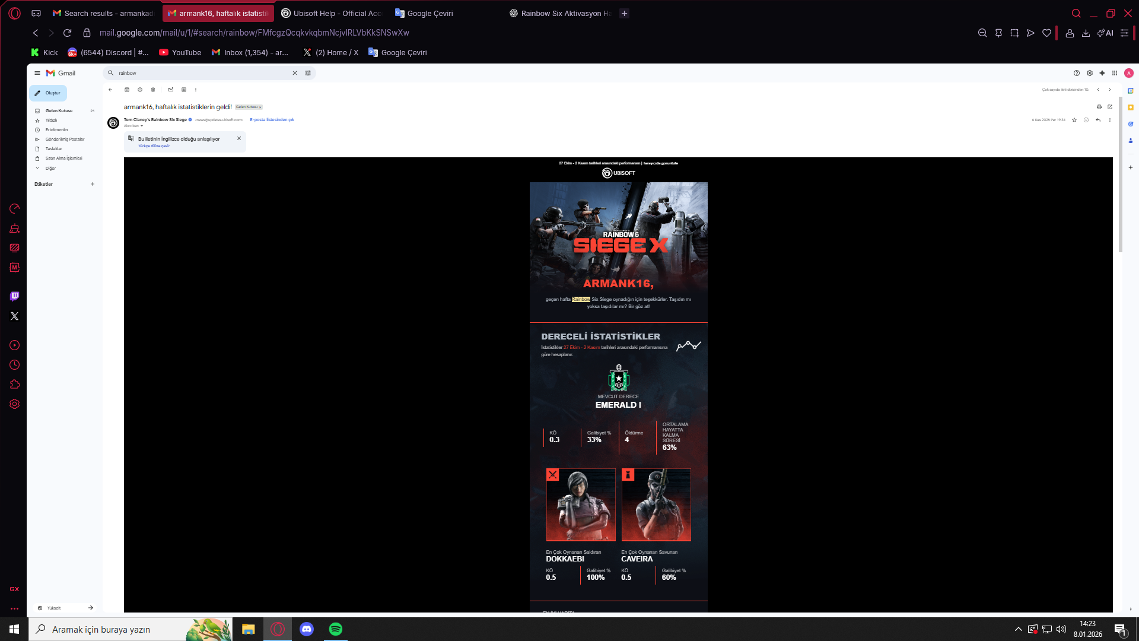
Task: Open File Explorer from the taskbar
Action: tap(249, 629)
